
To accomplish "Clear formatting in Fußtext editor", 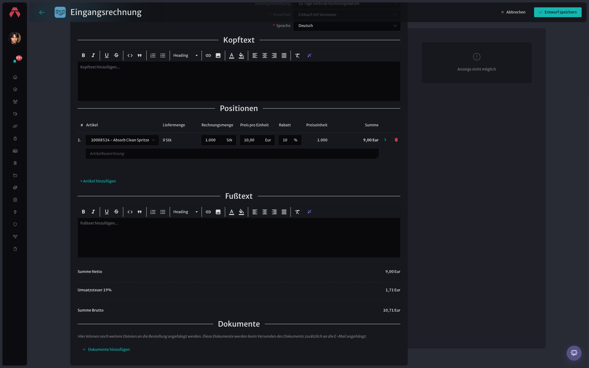I will pos(298,212).
